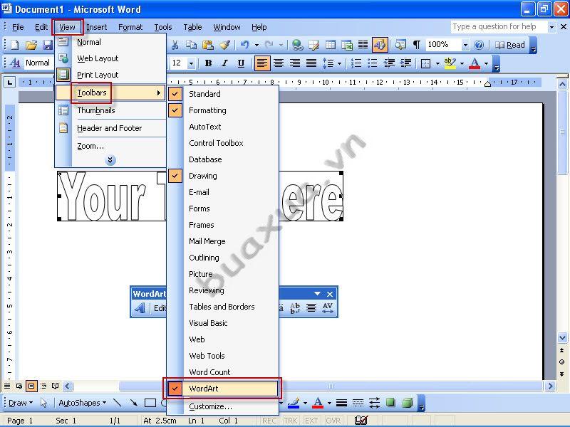Open the Draw menu dropdown
The width and height of the screenshot is (570, 427).
pyautogui.click(x=21, y=403)
